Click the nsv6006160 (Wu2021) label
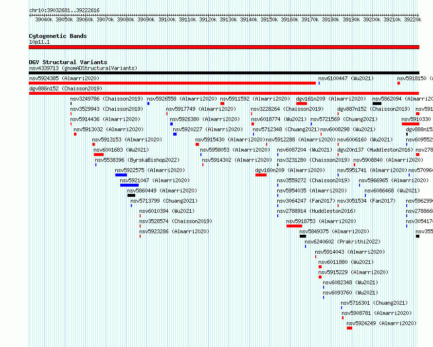 (365, 139)
